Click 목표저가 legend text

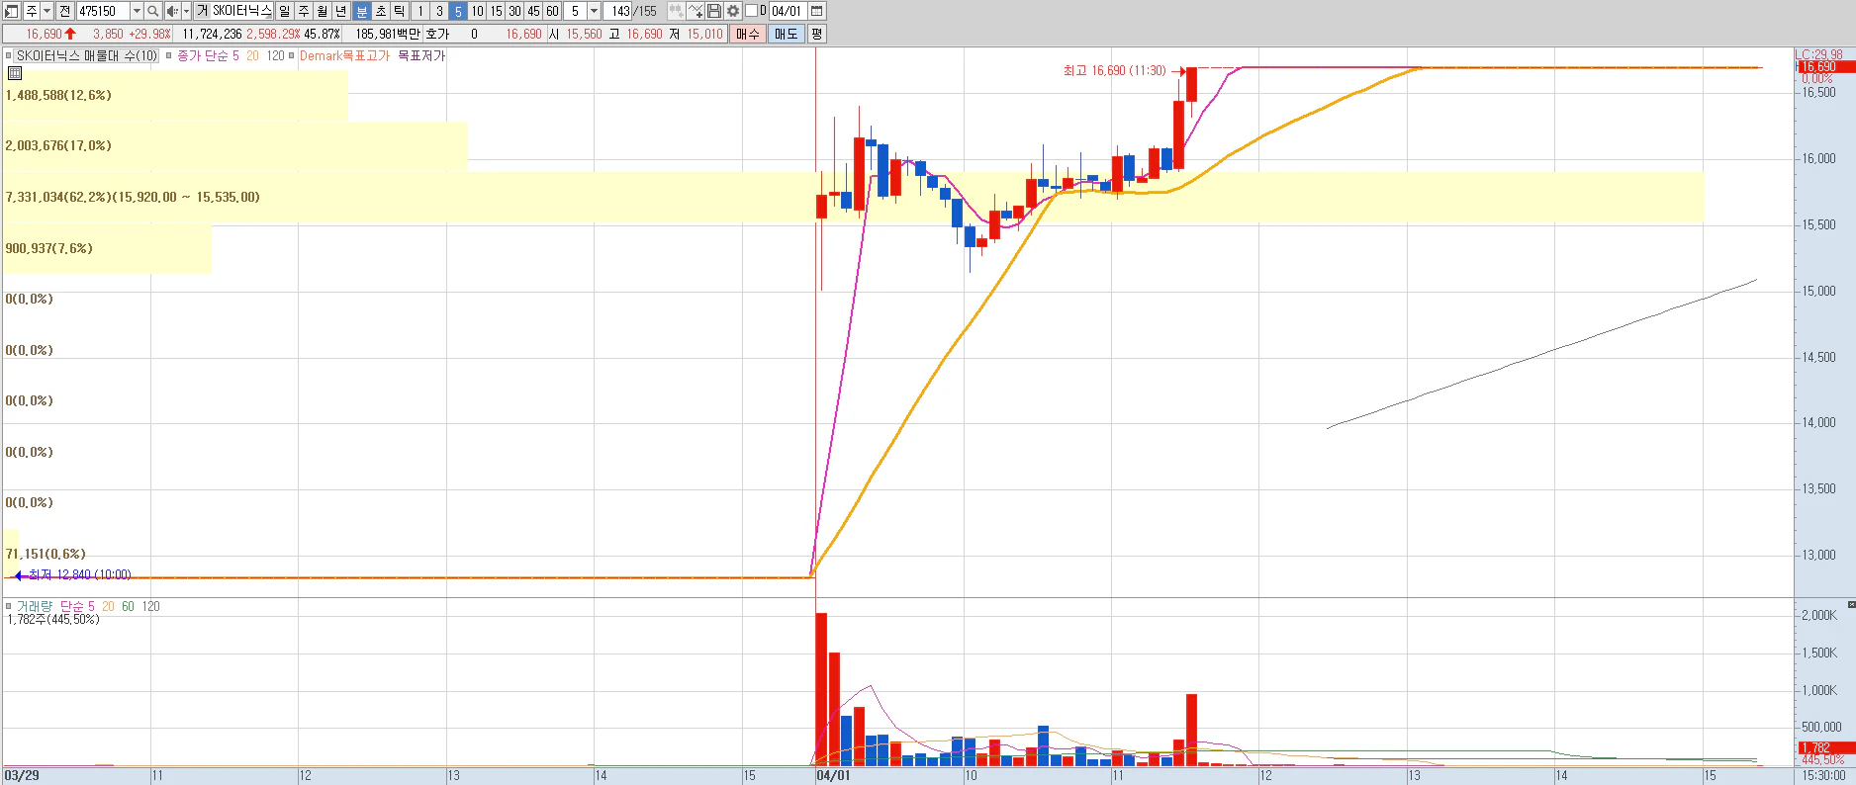click(x=421, y=56)
